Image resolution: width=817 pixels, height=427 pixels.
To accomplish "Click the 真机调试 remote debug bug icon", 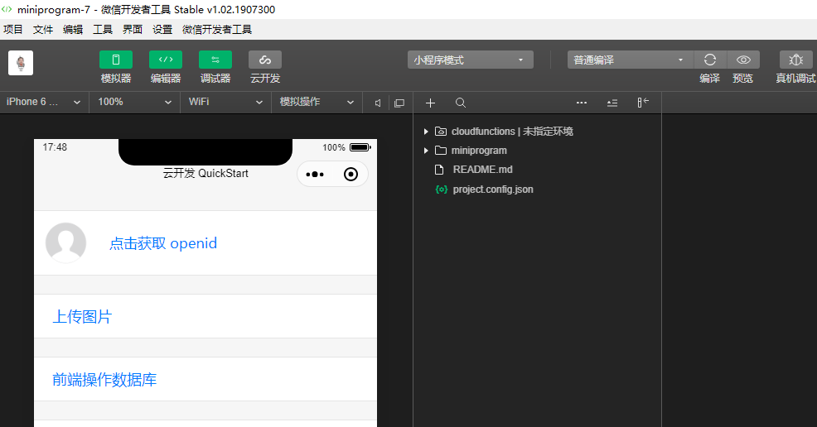I will pos(795,60).
